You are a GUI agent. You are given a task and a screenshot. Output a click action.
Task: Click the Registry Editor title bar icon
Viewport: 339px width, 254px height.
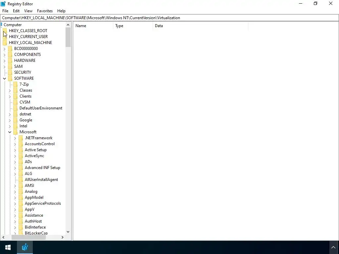click(x=3, y=4)
